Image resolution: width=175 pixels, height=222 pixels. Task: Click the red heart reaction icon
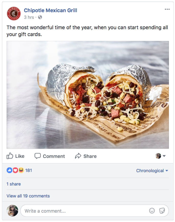pyautogui.click(x=15, y=170)
